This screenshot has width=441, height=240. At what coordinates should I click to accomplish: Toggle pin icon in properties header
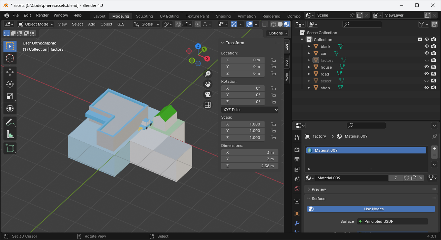pos(434,136)
